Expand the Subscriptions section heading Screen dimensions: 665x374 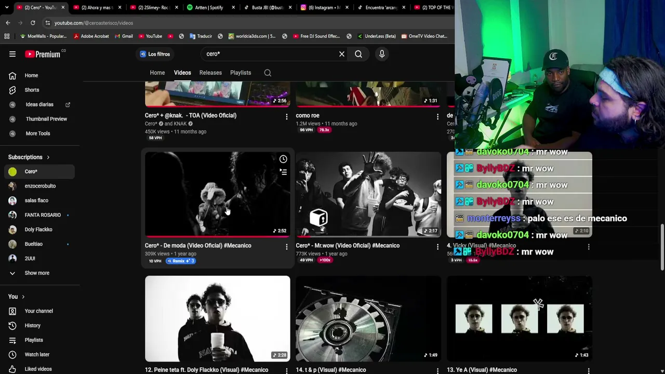click(29, 157)
